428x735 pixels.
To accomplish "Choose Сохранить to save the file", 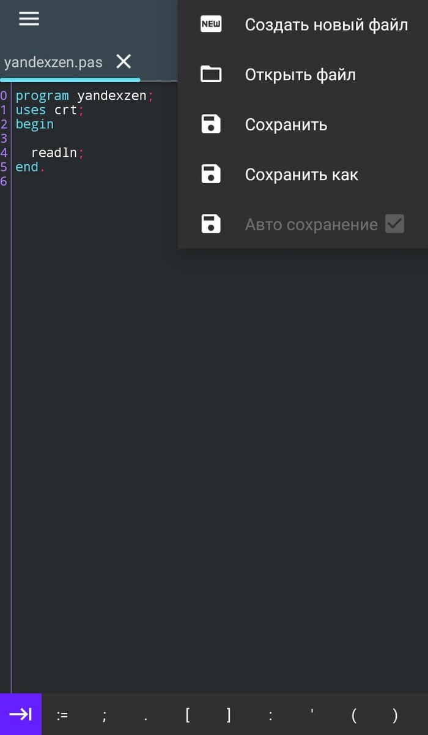I will [286, 124].
